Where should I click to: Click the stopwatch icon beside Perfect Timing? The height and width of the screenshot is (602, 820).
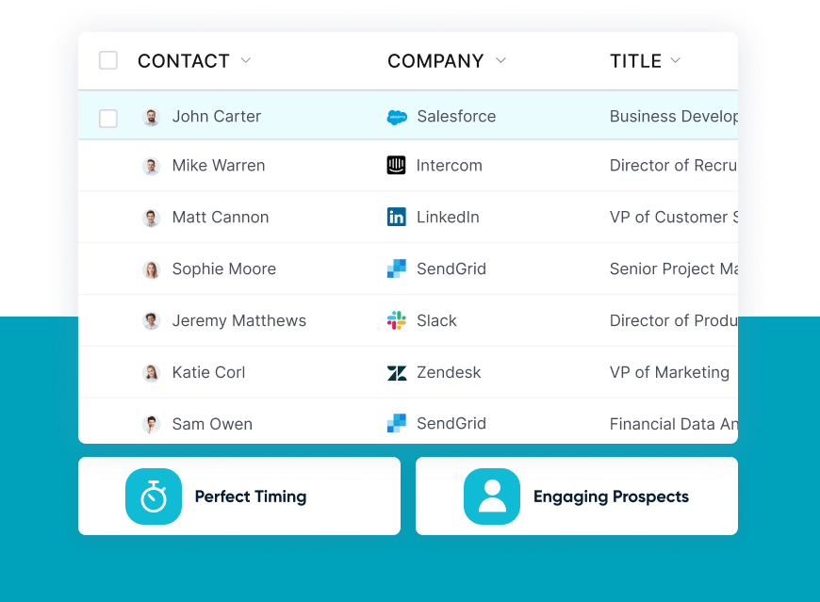tap(154, 496)
